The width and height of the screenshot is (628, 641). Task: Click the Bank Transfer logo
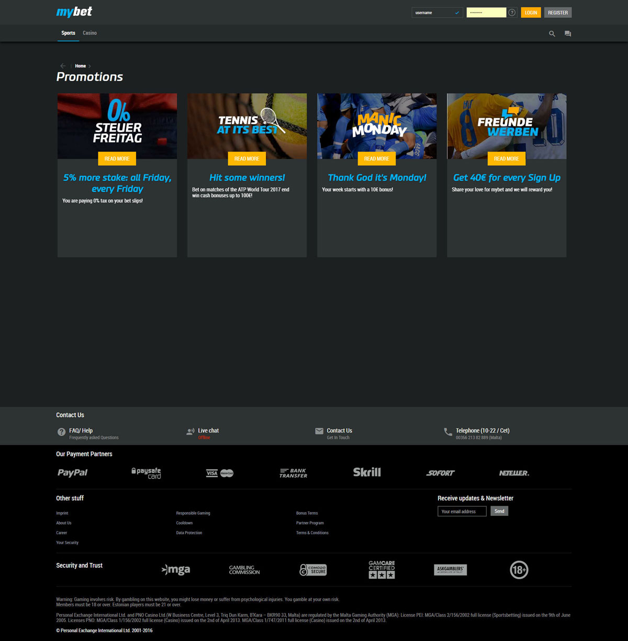click(293, 473)
